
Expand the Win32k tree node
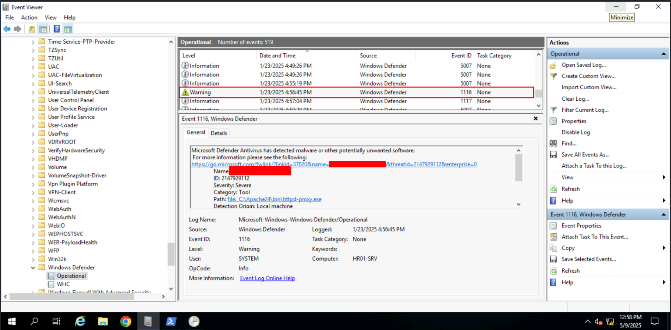click(33, 260)
